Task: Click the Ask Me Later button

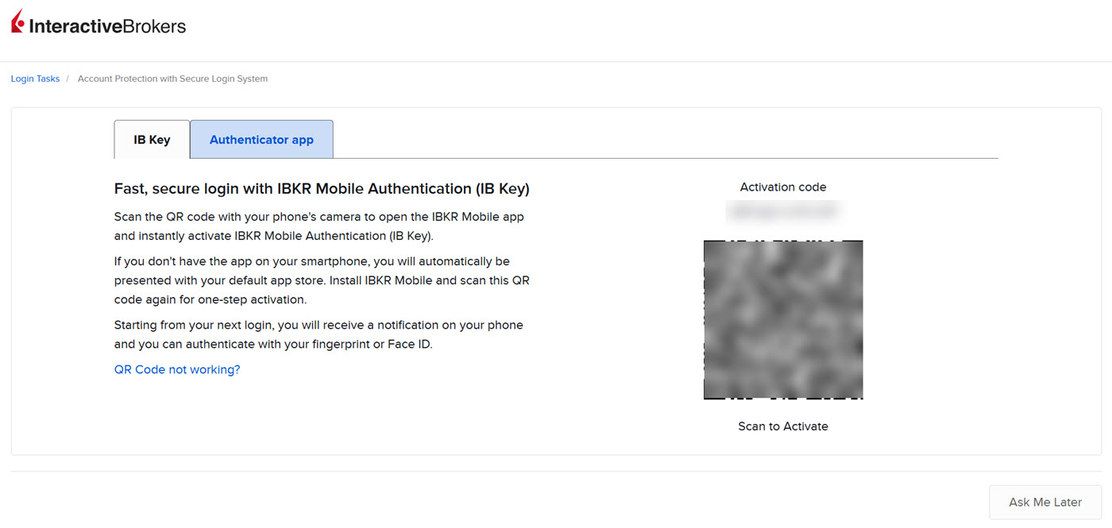Action: [1045, 502]
